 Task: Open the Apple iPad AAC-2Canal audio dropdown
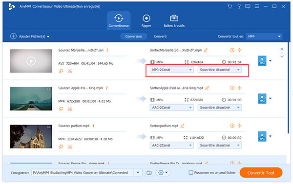click(171, 108)
